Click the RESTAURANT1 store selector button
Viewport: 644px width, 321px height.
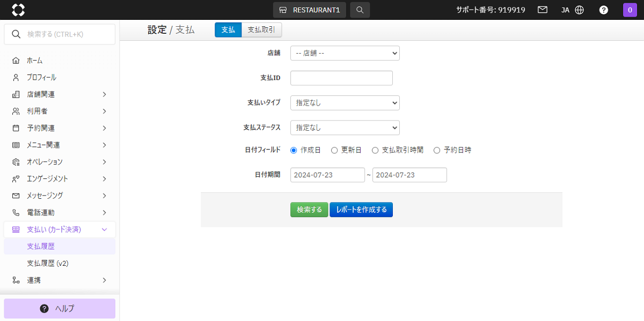pos(310,10)
